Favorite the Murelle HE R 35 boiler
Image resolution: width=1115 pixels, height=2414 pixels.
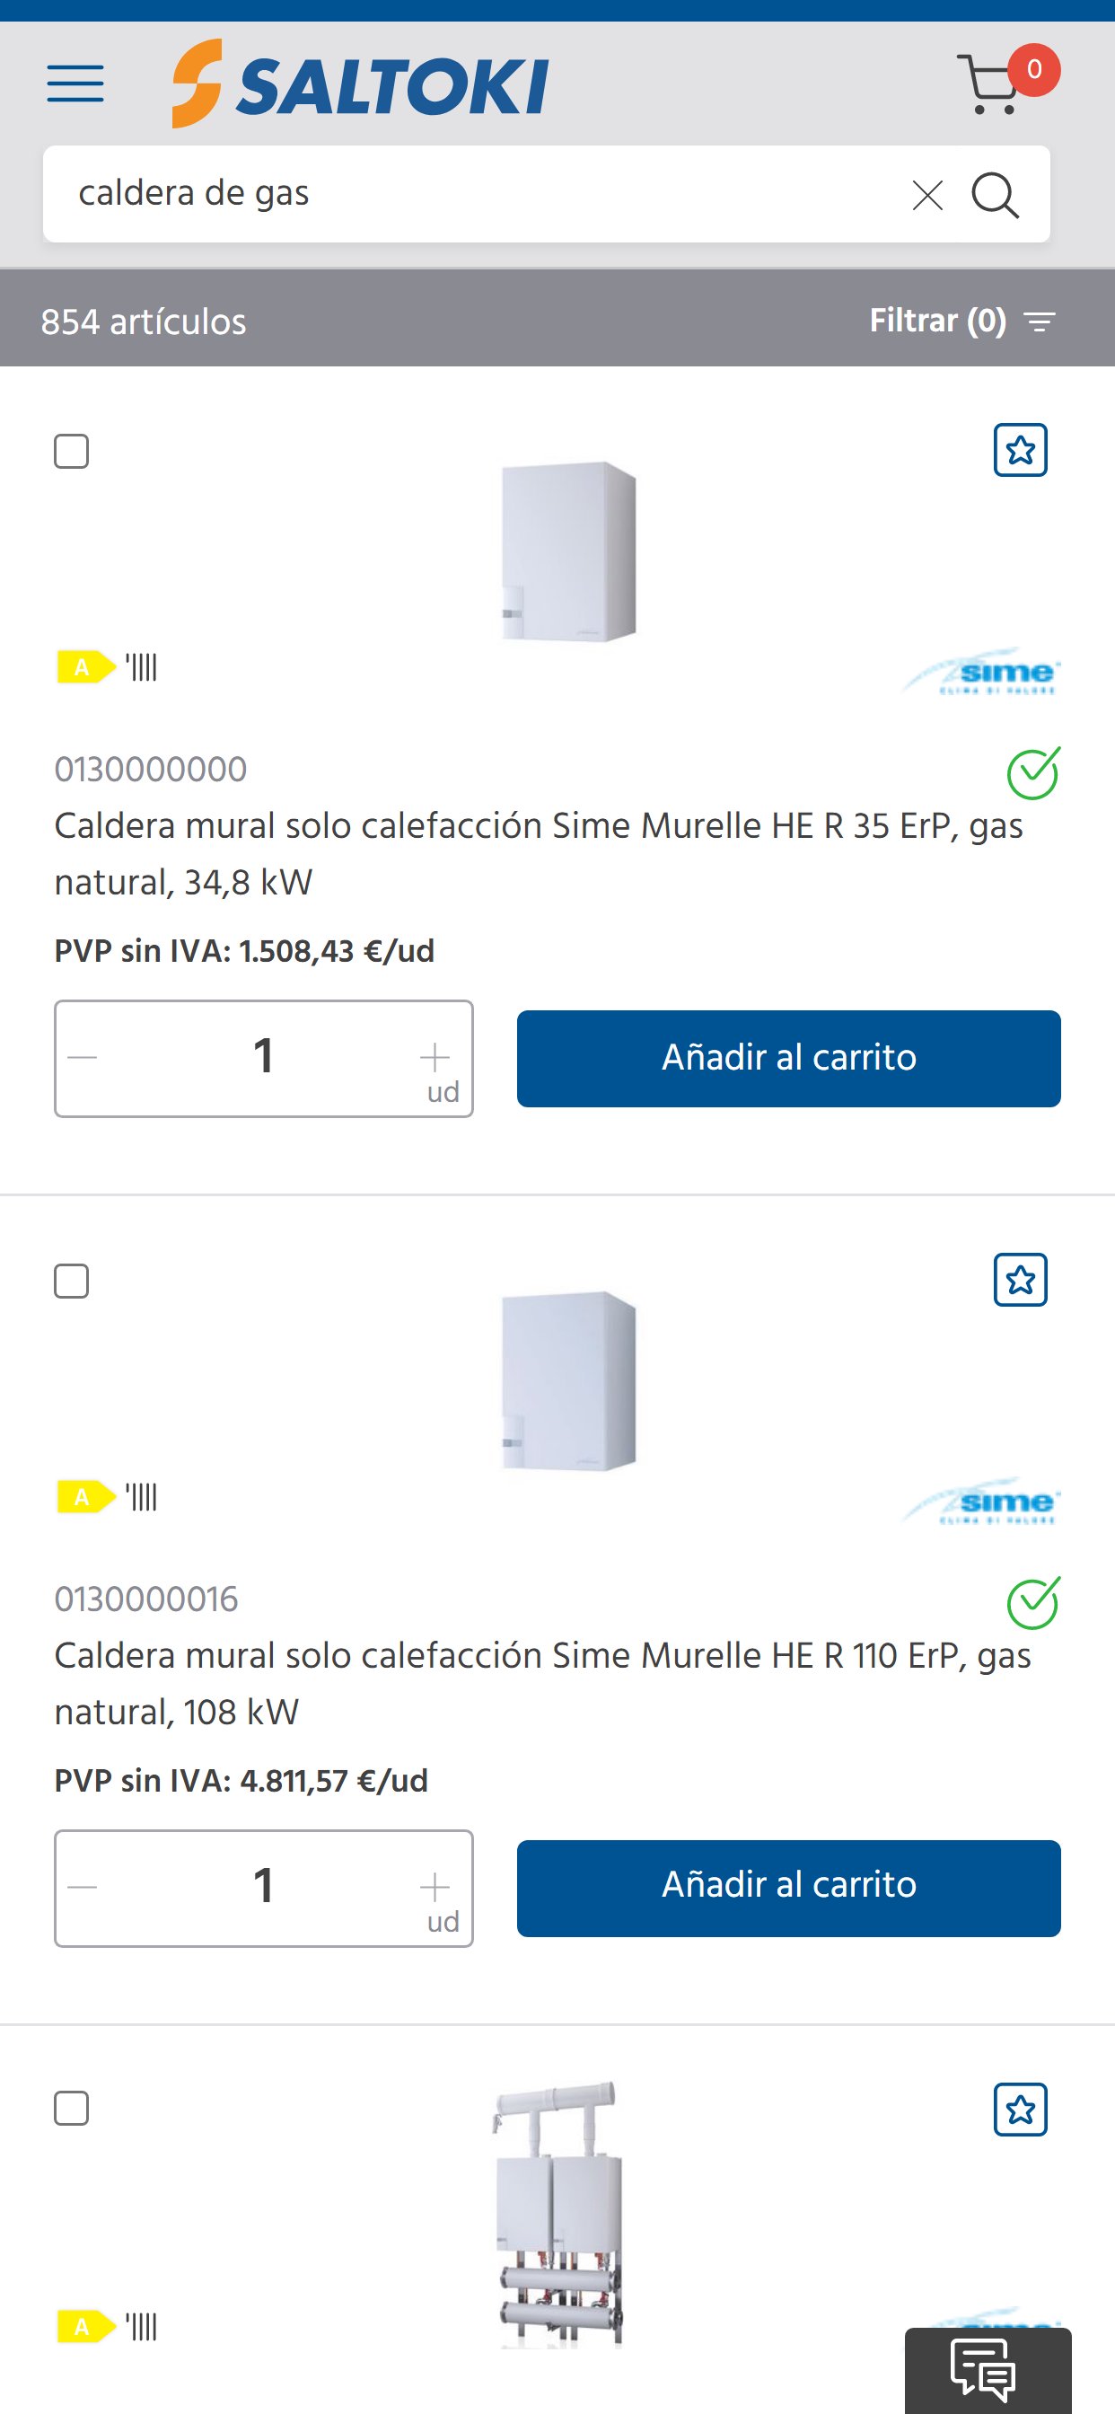pyautogui.click(x=1020, y=451)
